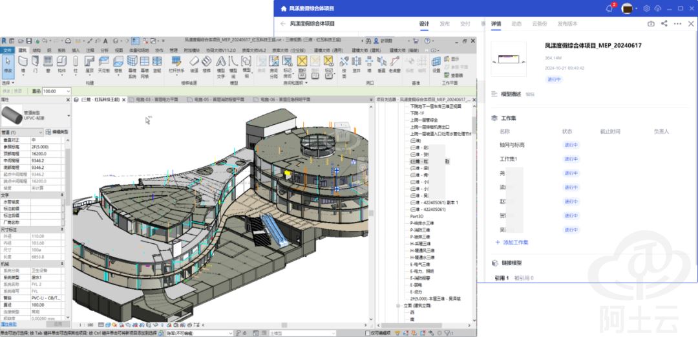This screenshot has height=337, width=698.
Task: Click the model thumbnail preview image
Action: click(513, 60)
